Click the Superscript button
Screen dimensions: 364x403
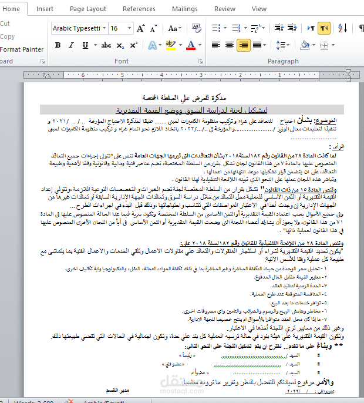[x=134, y=45]
